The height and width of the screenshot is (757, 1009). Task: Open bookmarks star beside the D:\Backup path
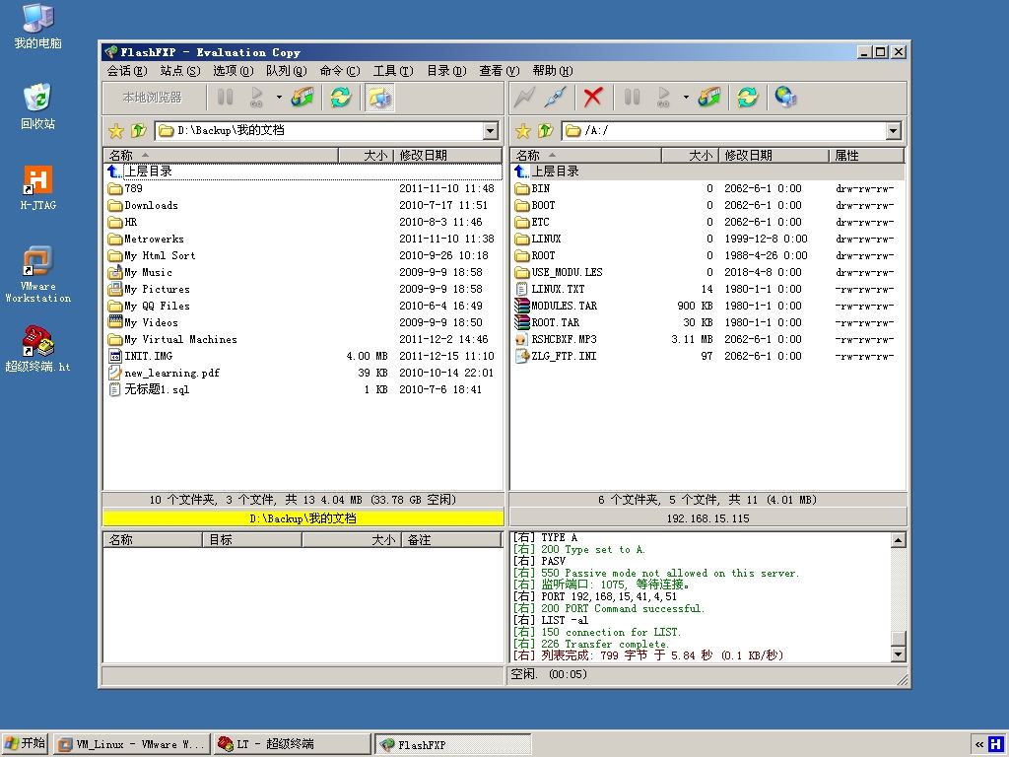(x=116, y=131)
